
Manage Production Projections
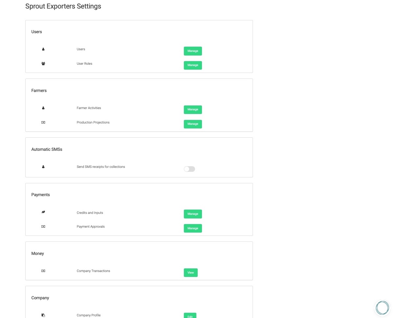click(x=193, y=124)
